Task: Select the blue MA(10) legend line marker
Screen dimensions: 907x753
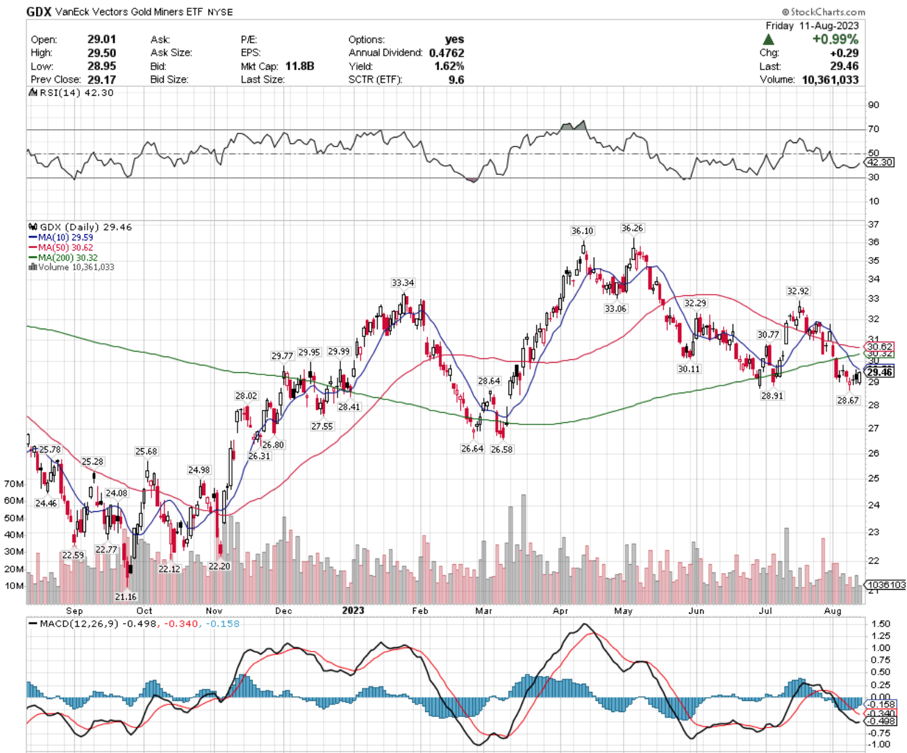Action: pyautogui.click(x=33, y=238)
